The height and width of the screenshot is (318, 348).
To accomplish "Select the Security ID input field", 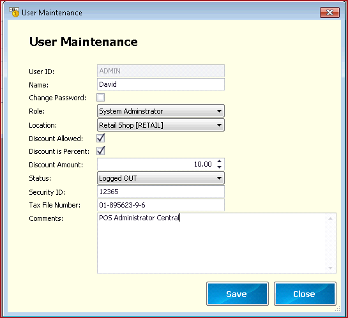I will (161, 192).
